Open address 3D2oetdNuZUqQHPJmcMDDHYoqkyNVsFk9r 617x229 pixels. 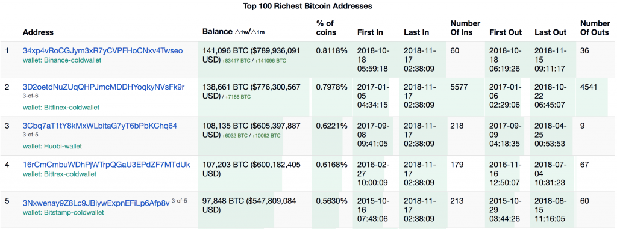104,87
